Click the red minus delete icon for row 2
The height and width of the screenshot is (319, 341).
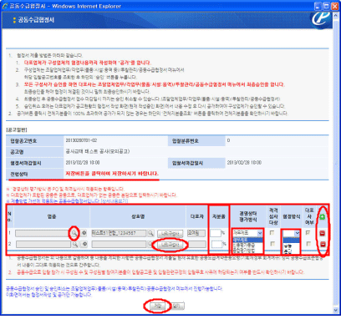pyautogui.click(x=323, y=245)
